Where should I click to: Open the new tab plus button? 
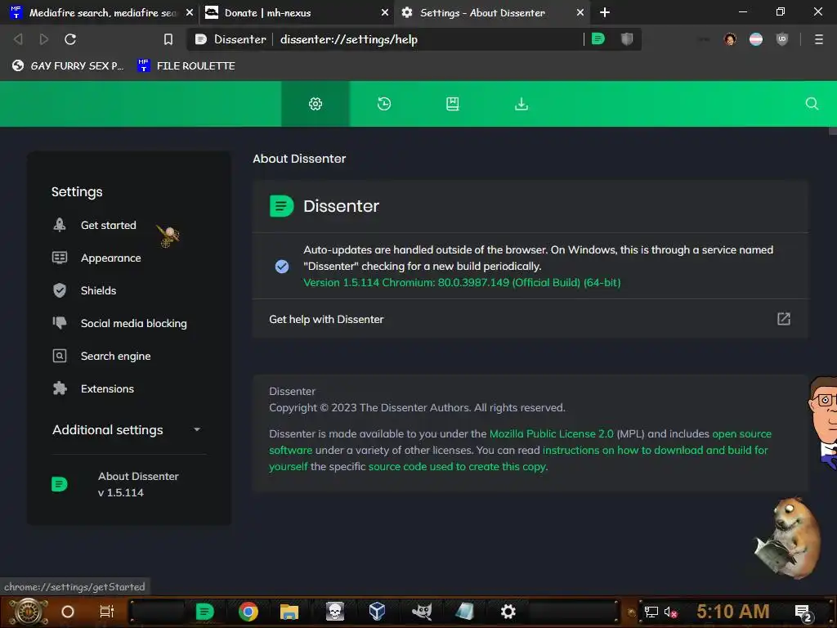[605, 12]
